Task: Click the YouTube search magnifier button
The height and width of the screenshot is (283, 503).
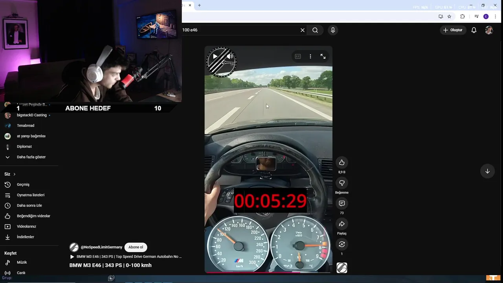Action: coord(315,30)
